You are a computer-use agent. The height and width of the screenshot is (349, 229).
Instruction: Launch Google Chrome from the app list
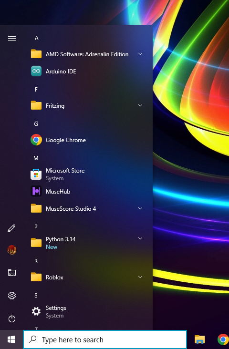(x=36, y=140)
